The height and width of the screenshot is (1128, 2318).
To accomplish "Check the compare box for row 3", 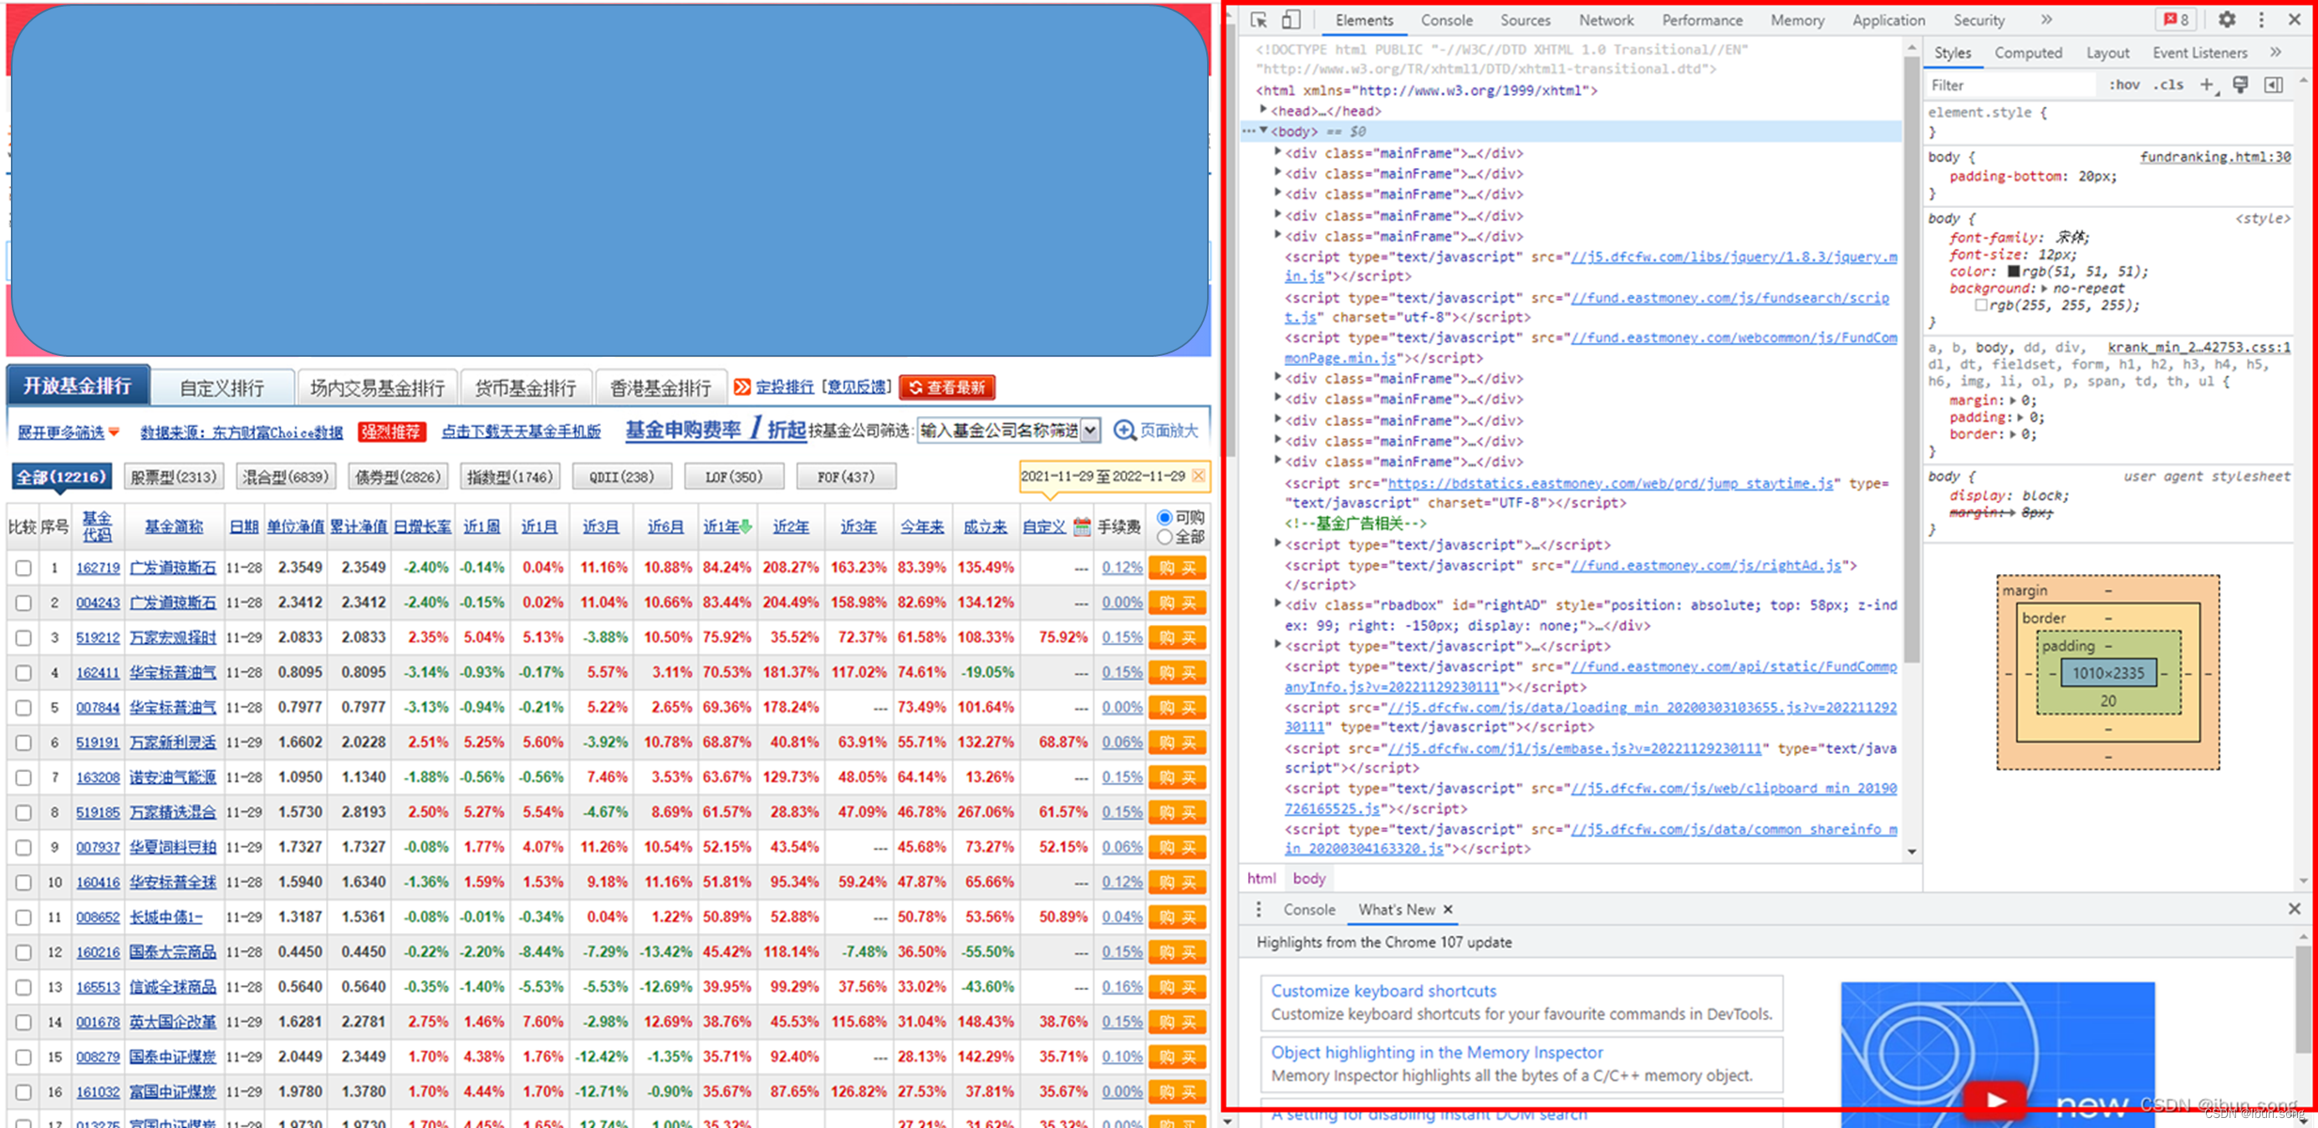I will click(23, 638).
